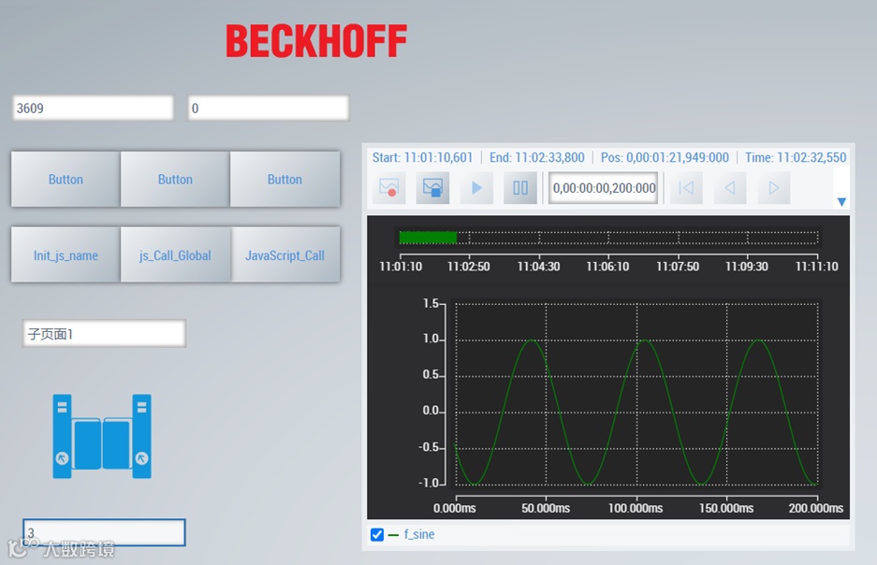Click the 100.000ms x-axis label
Screen dimensions: 877x565
click(x=636, y=508)
